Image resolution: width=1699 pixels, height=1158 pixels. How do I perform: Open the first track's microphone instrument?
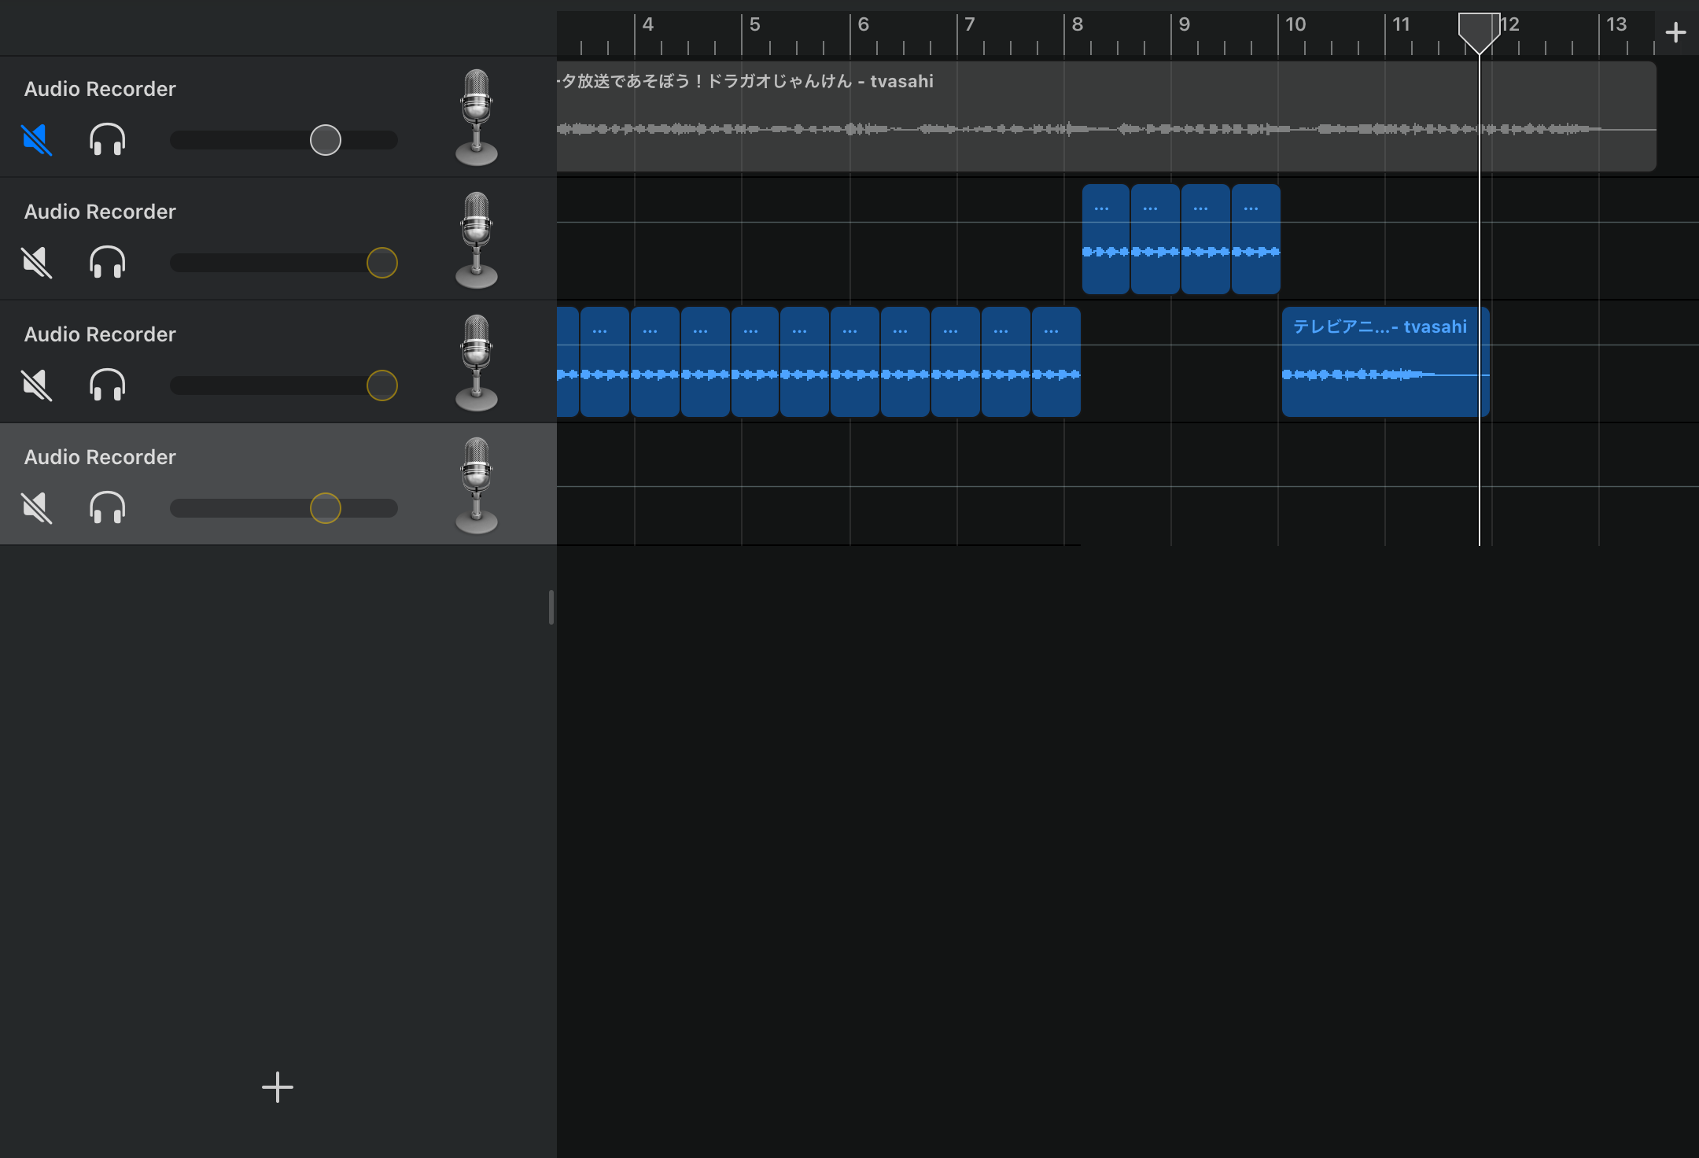click(476, 117)
